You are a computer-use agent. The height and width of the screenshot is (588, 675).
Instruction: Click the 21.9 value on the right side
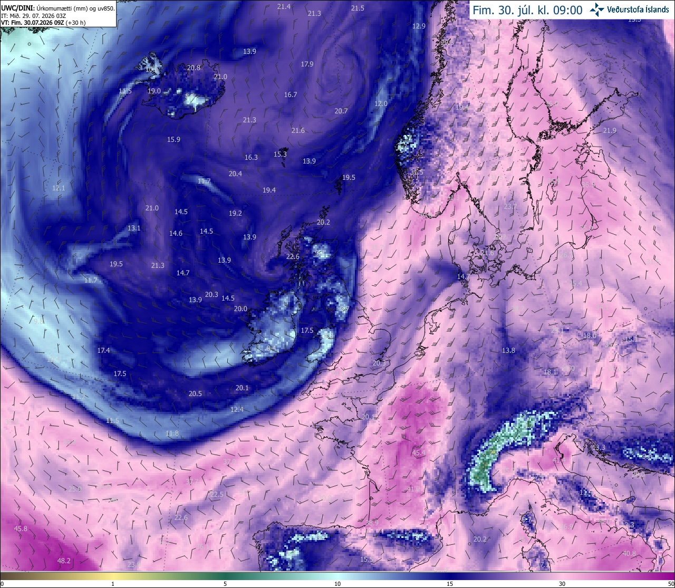pyautogui.click(x=610, y=131)
